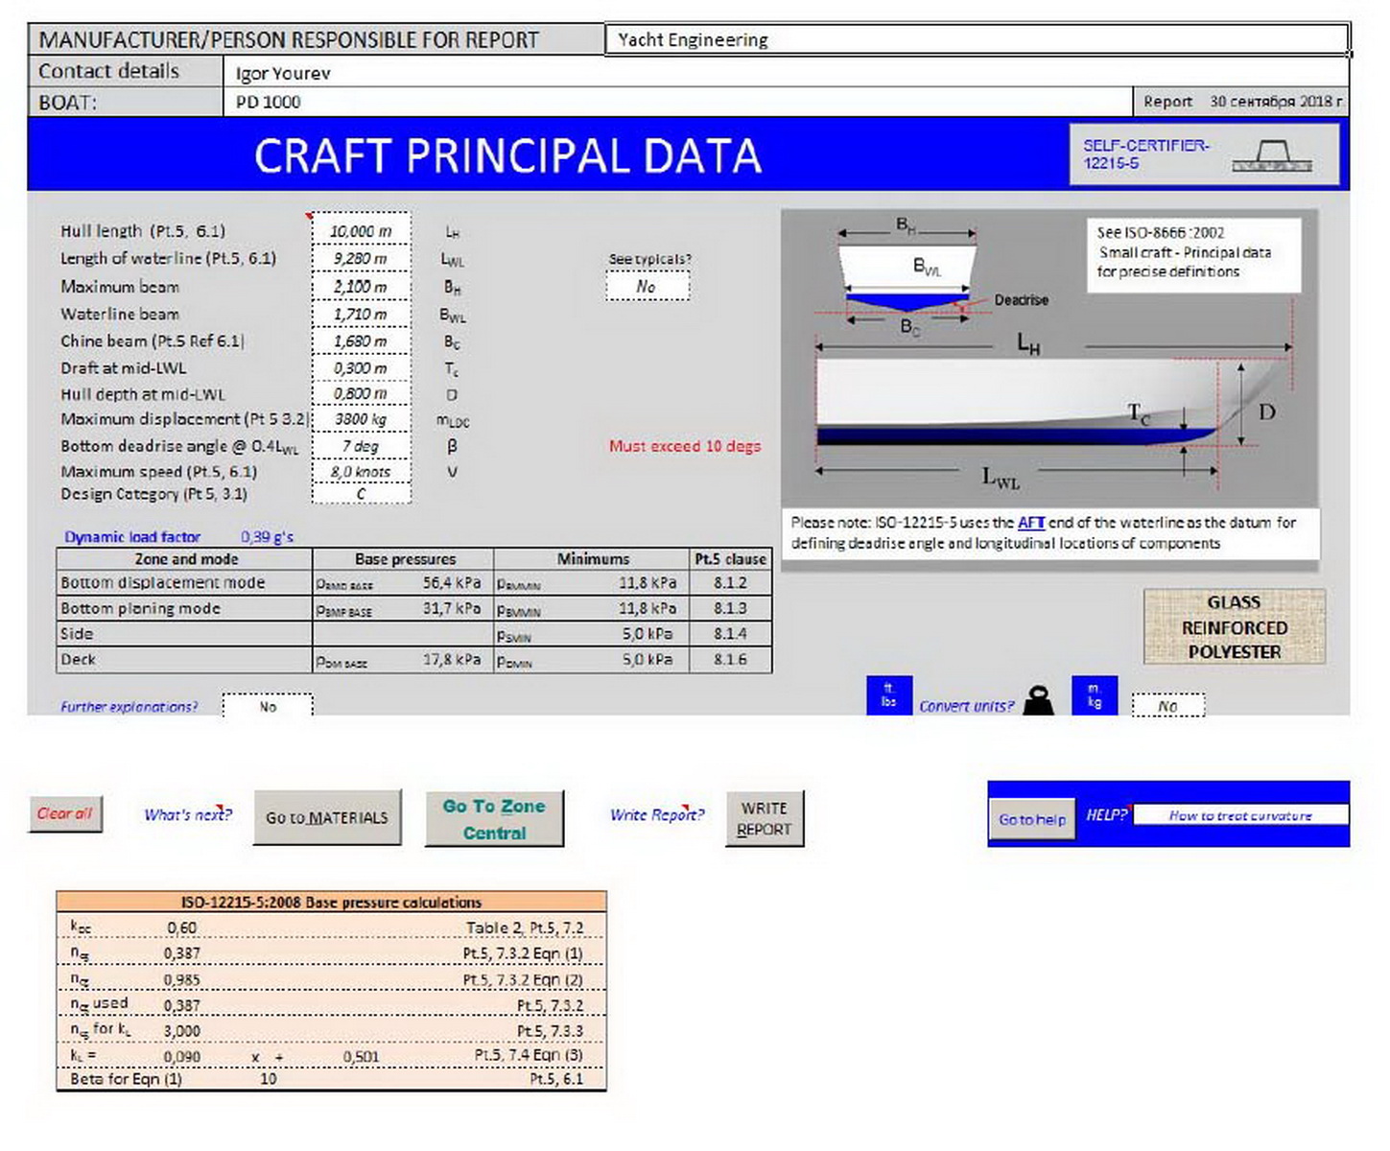Select the Waterline beam 1,710 m field
1390x1151 pixels.
click(362, 314)
